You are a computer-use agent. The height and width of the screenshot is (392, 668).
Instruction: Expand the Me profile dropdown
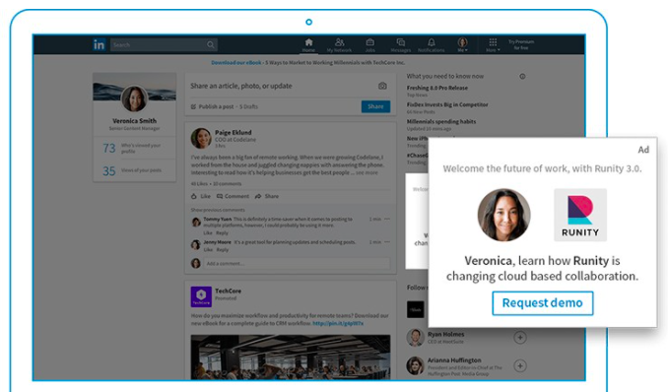coord(462,44)
